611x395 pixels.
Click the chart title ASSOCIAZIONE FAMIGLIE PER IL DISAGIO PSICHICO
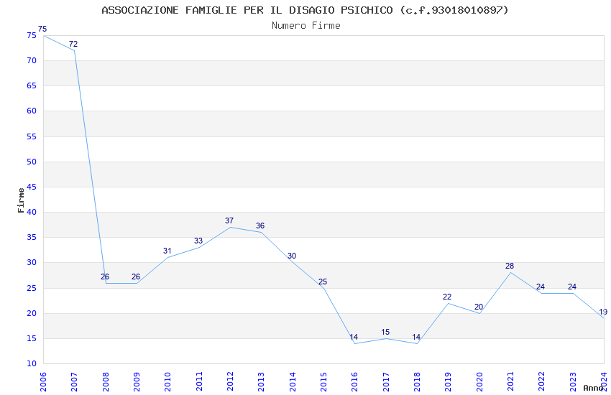click(x=247, y=10)
